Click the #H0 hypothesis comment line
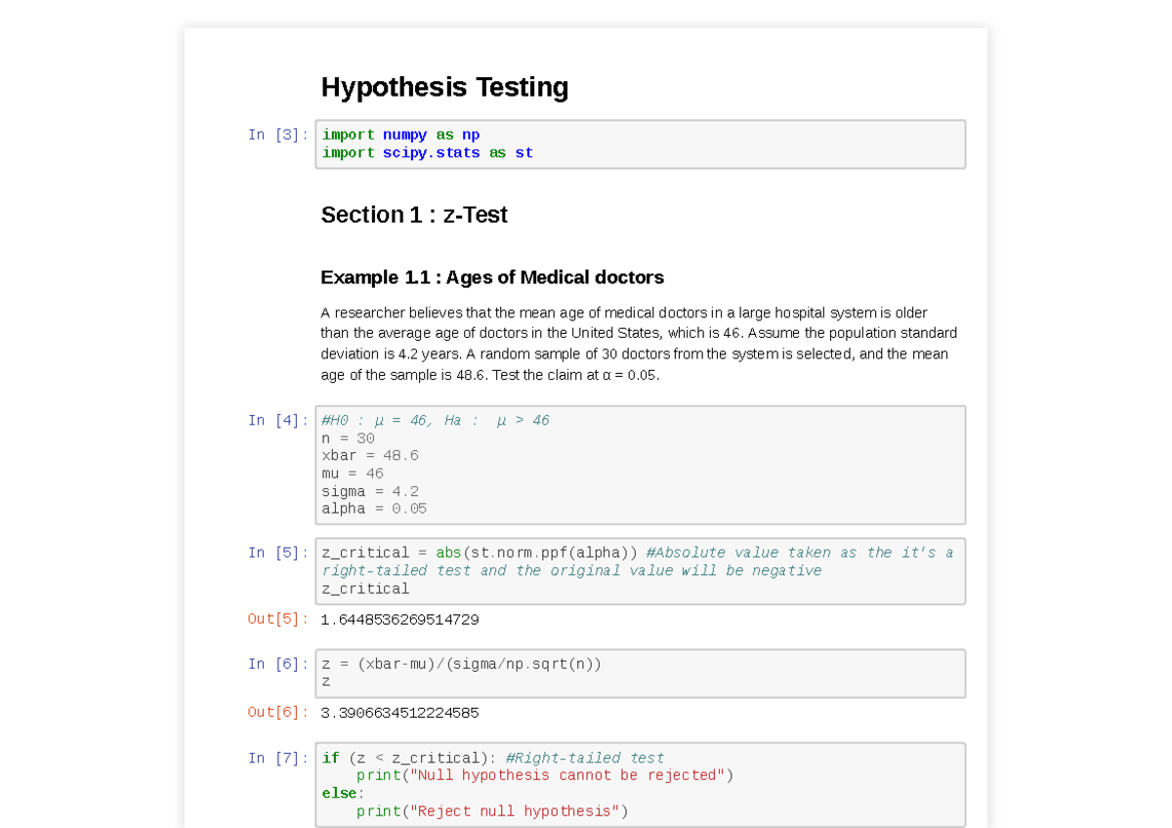1172x828 pixels. coord(433,420)
